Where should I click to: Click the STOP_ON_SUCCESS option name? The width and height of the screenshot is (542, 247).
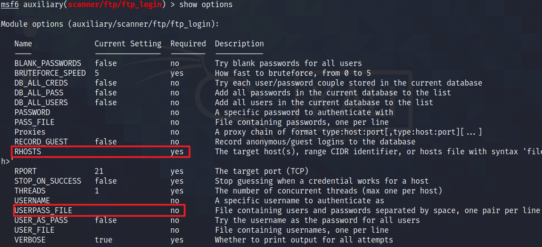[48, 181]
